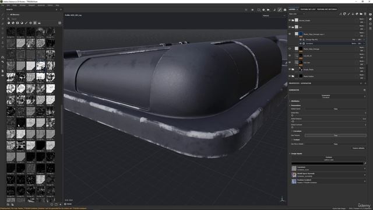This screenshot has height=210, width=373.
Task: Toggle visibility of Plastic Surface folder
Action: tap(290, 76)
